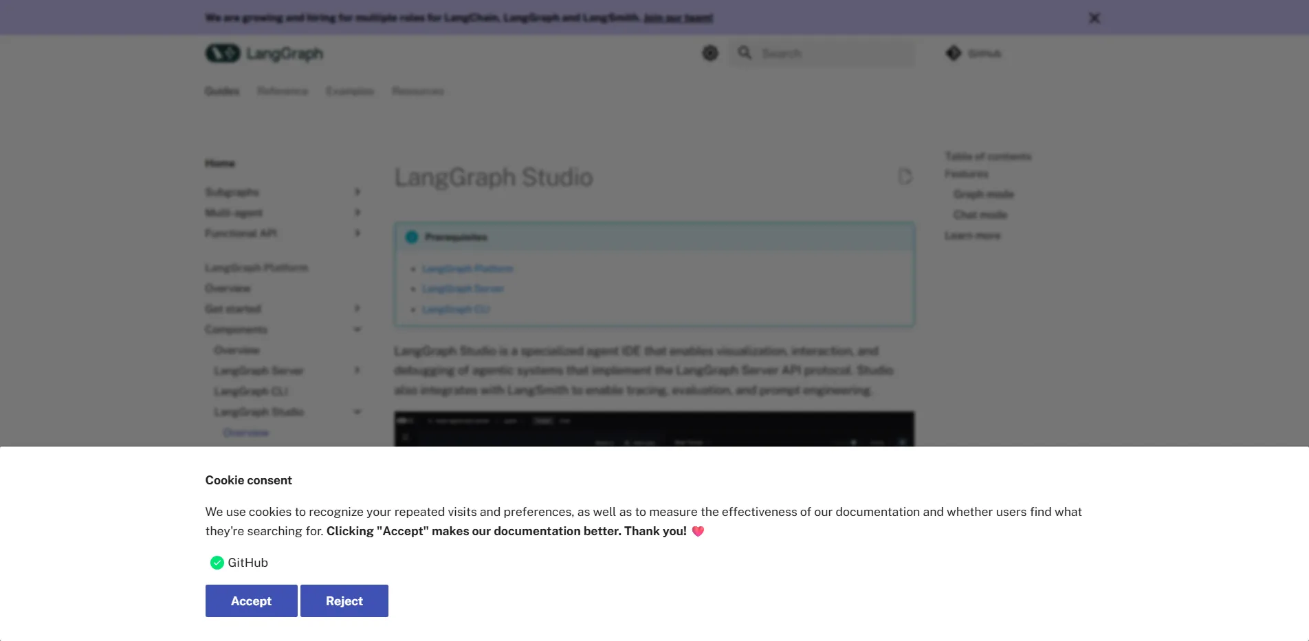Expand the Multi-agent section
This screenshot has width=1309, height=641.
[x=357, y=213]
